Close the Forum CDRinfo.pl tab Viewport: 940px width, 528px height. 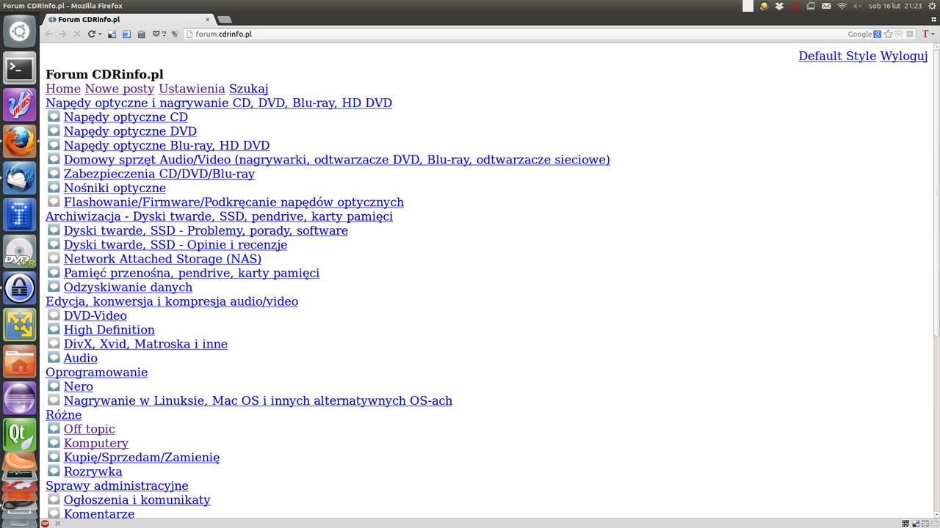pyautogui.click(x=208, y=20)
